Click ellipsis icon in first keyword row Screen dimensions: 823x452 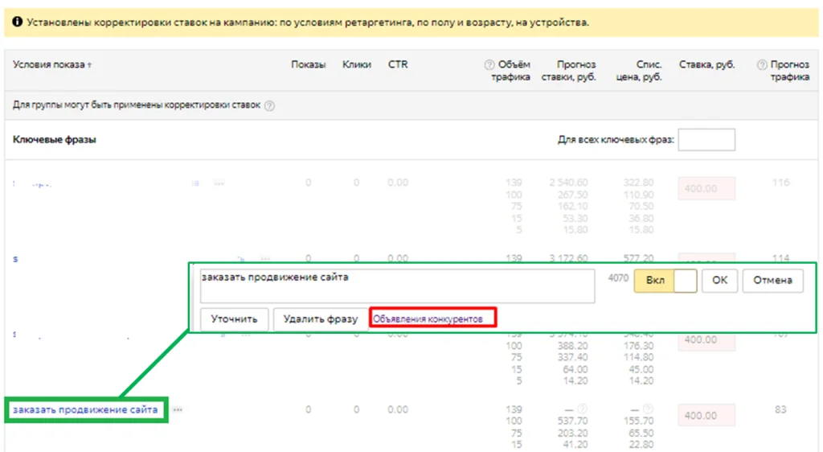tap(219, 183)
